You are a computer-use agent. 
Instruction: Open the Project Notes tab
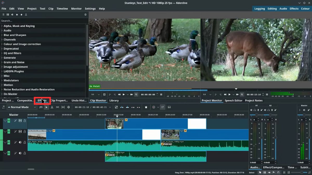254,101
